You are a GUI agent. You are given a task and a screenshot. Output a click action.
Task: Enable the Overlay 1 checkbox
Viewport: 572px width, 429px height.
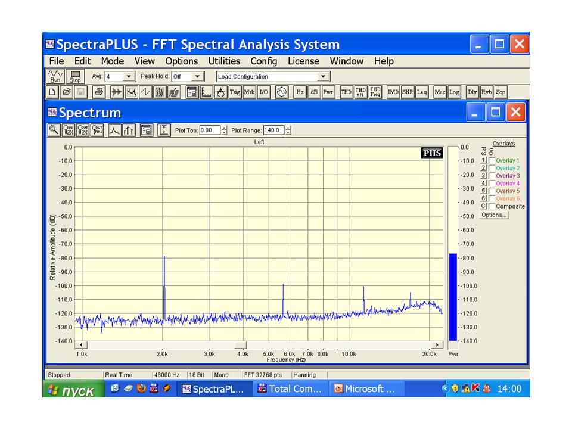492,161
